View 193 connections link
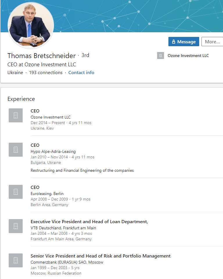Screen dimensions: 223x279 46,73
